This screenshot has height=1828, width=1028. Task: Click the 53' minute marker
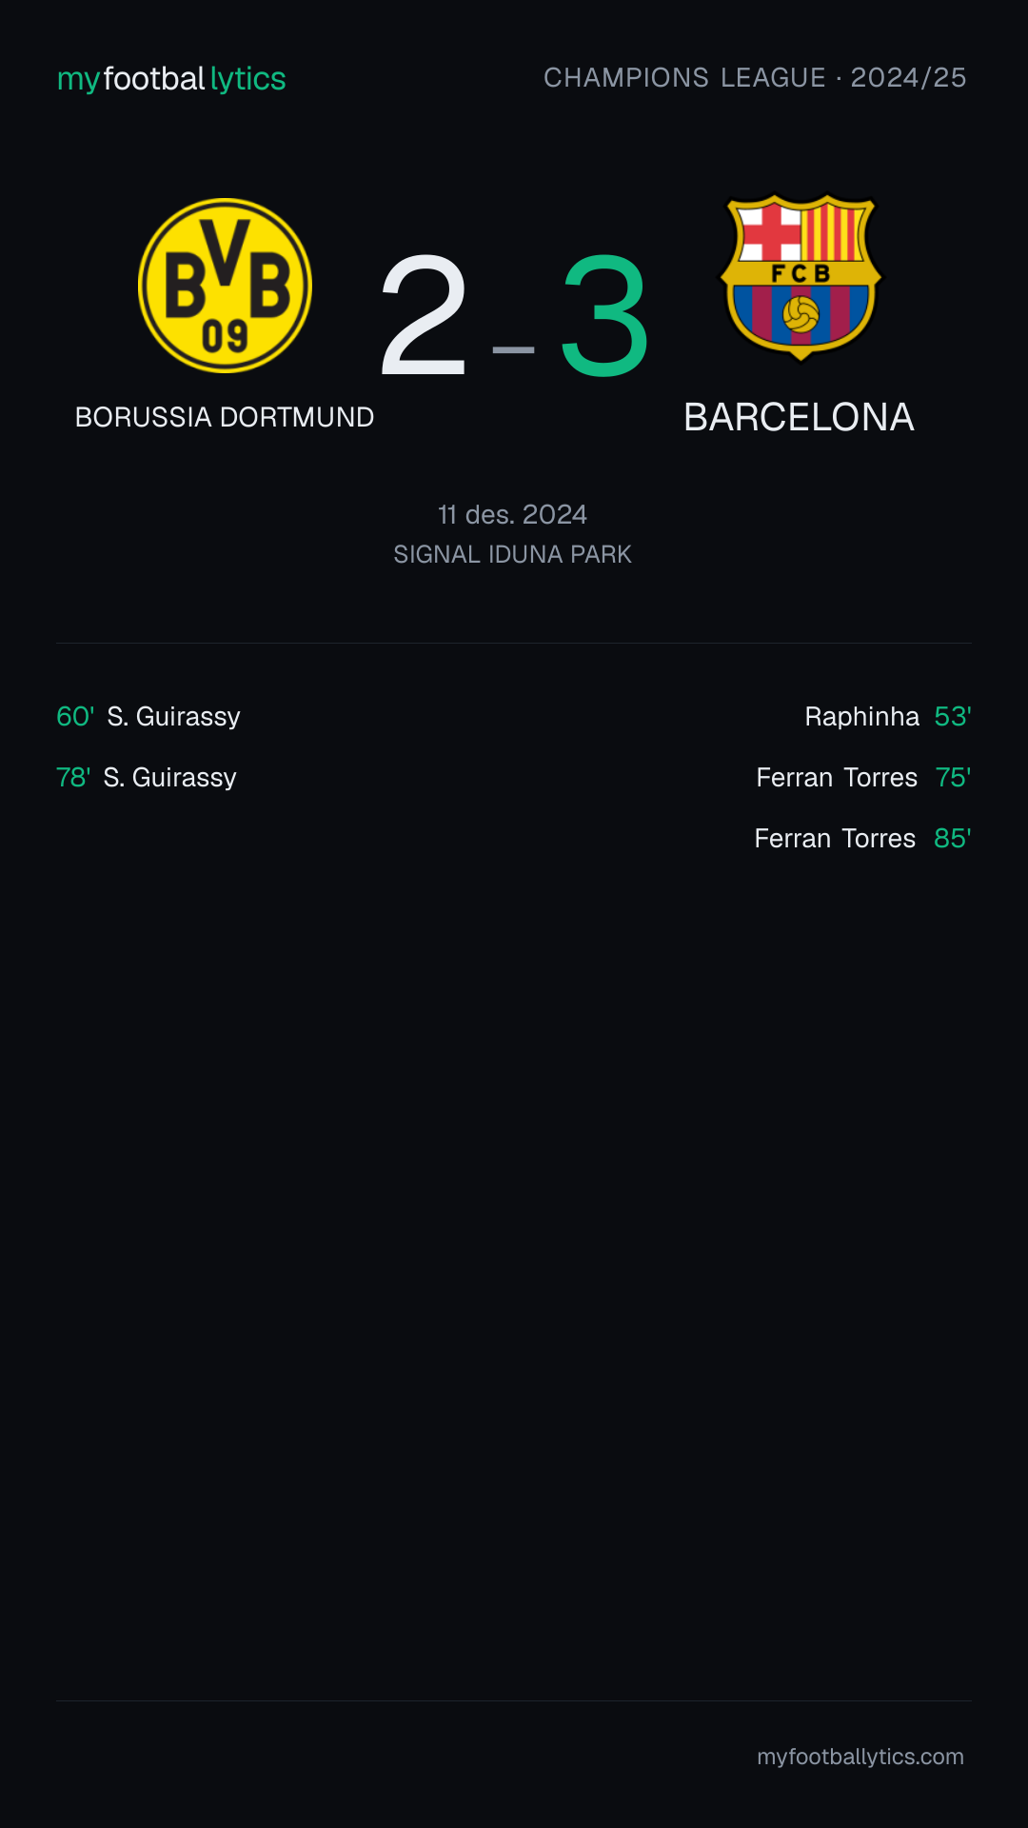pyautogui.click(x=953, y=716)
